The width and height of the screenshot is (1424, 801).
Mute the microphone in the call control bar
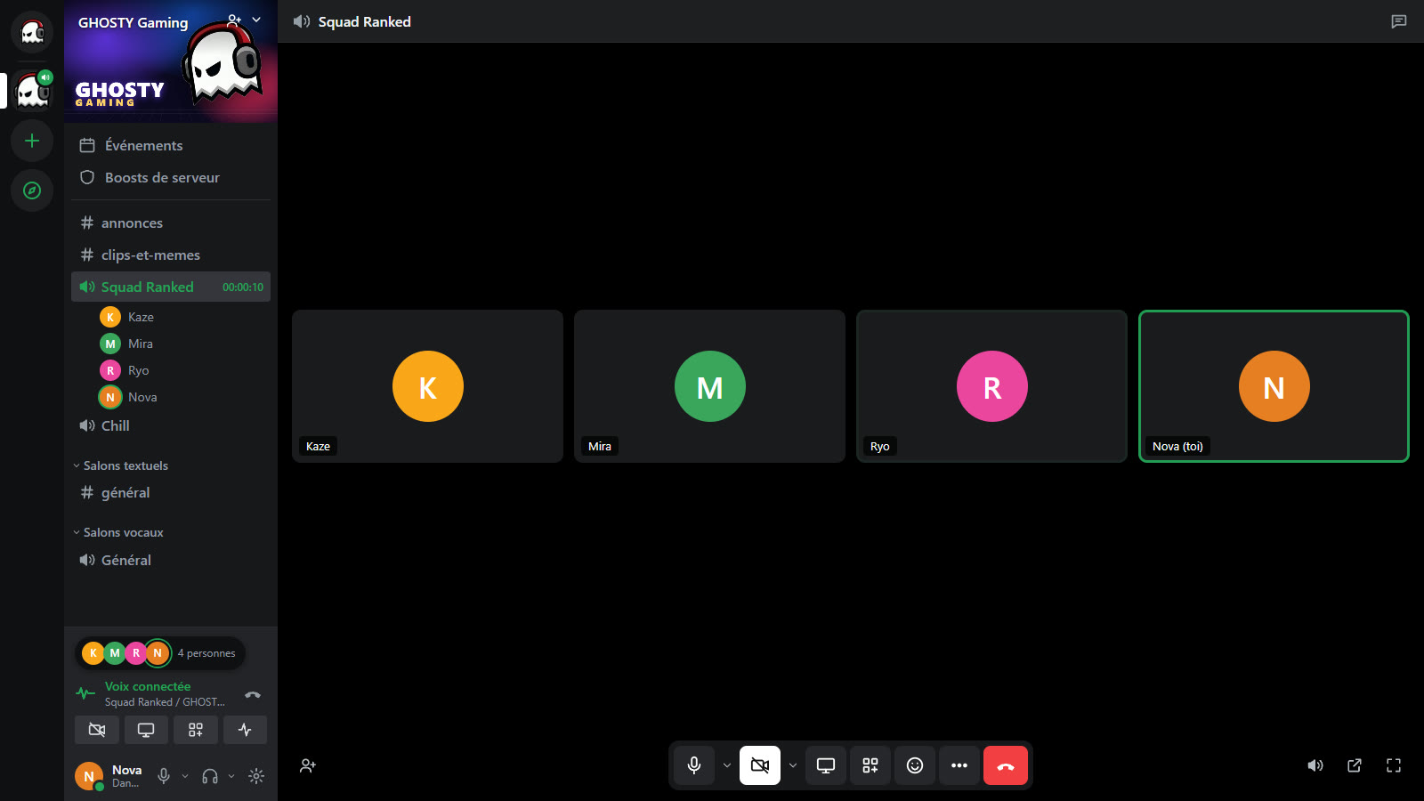(694, 765)
